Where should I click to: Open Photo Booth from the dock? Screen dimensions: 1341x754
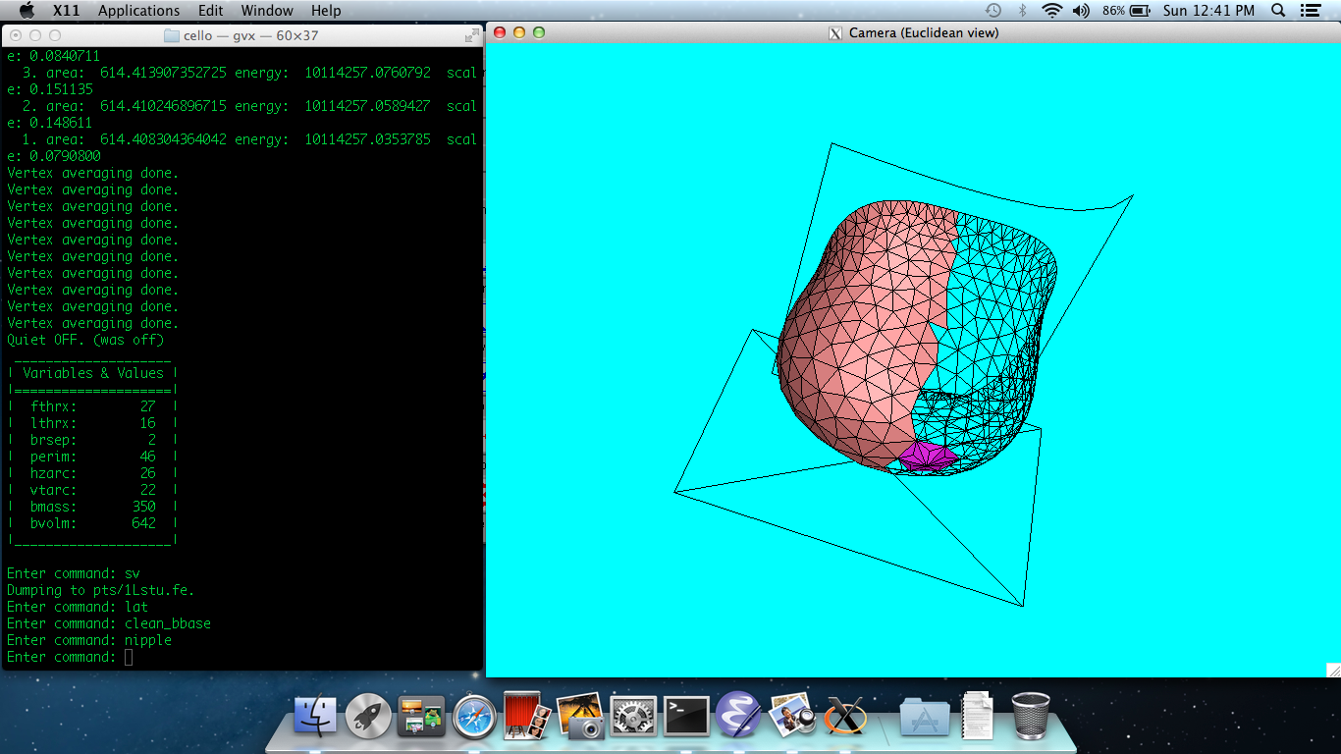coord(527,716)
